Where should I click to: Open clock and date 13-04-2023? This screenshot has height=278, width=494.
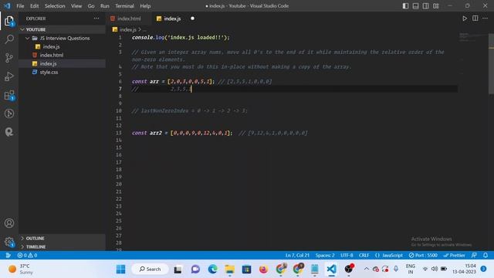click(464, 269)
